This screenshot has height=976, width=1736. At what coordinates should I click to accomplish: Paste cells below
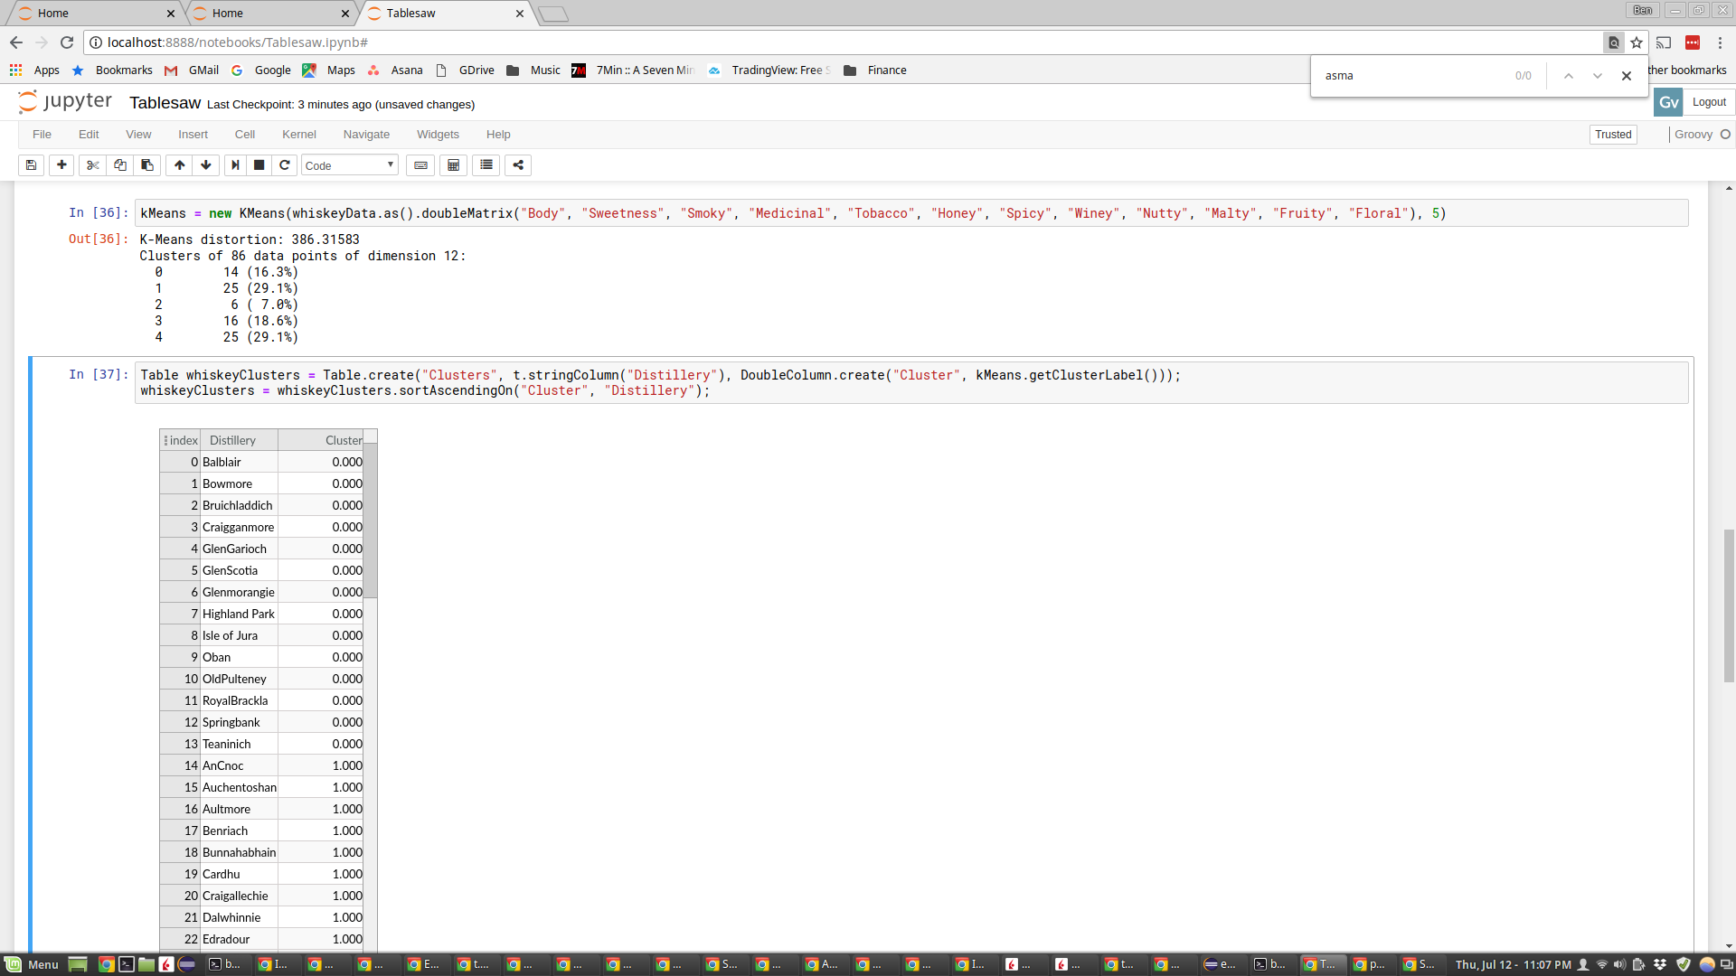146,165
